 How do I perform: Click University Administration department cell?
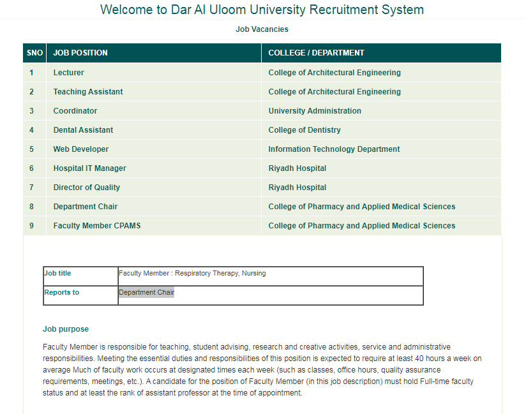pos(315,111)
